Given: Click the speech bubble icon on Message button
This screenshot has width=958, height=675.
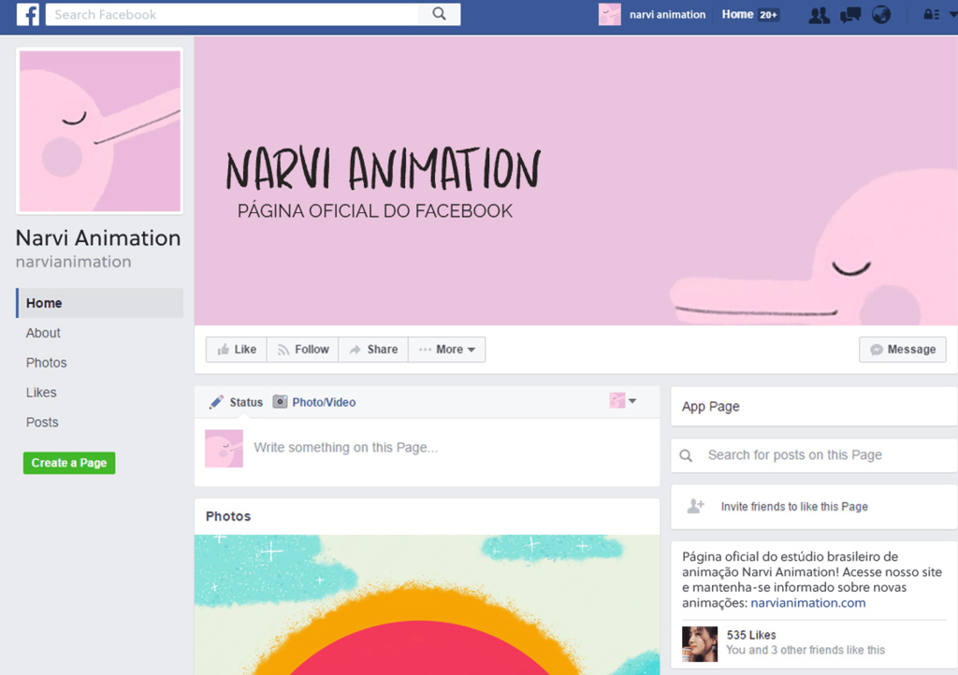Looking at the screenshot, I should pos(876,350).
